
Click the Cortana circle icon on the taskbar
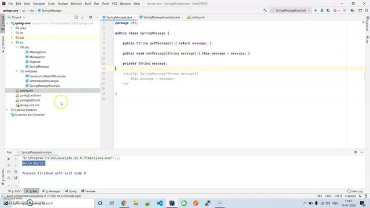[100, 203]
